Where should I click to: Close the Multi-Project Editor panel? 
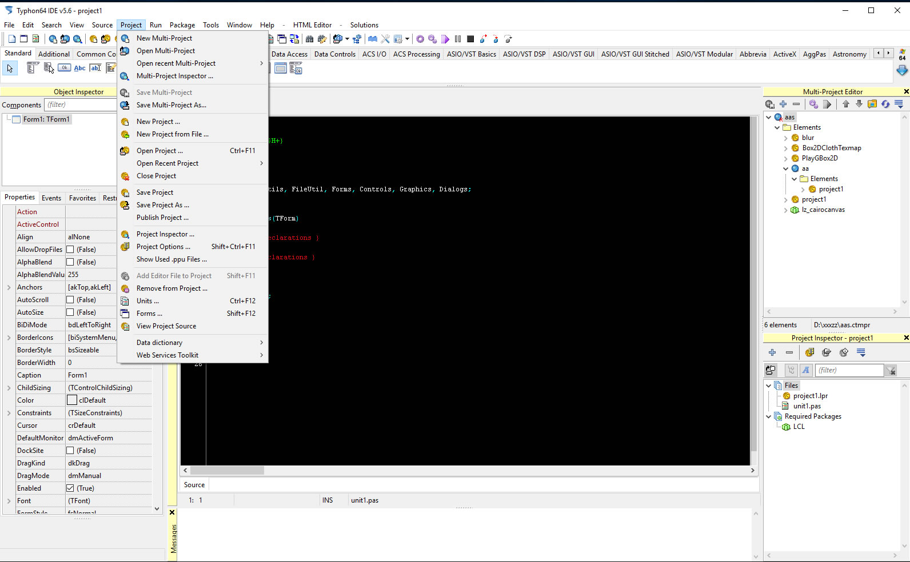coord(906,91)
